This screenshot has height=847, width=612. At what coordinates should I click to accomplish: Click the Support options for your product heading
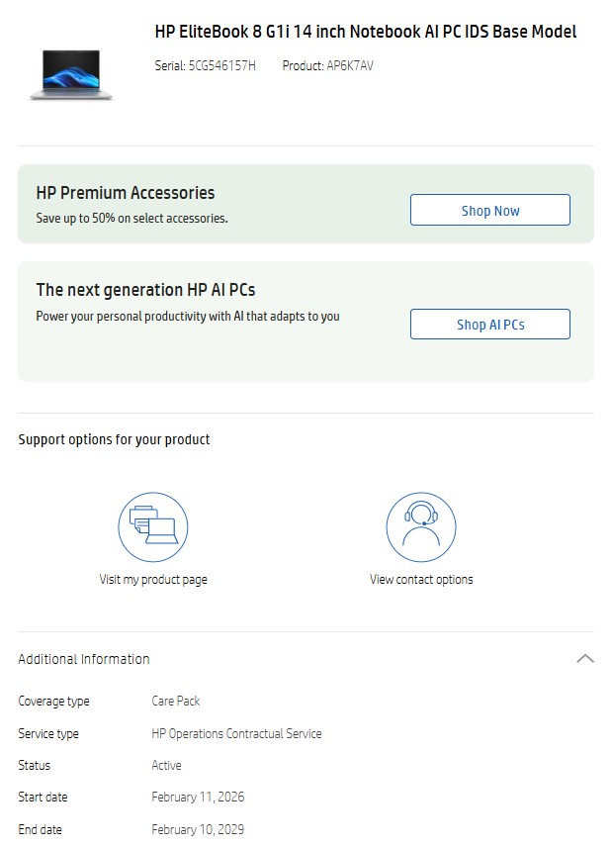pyautogui.click(x=114, y=439)
